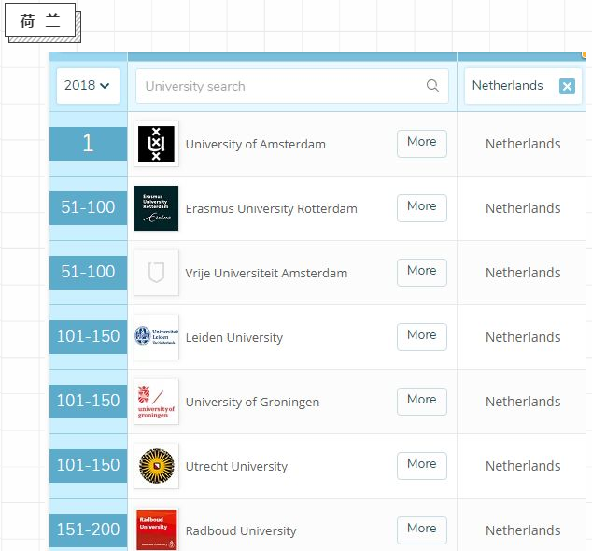Click Netherlands in Leiden University row
Viewport: 592px width, 551px height.
(523, 337)
